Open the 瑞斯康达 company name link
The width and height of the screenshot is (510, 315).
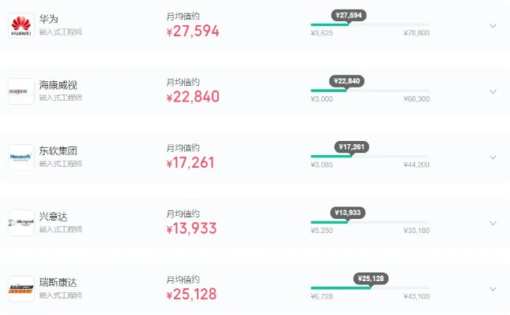(58, 282)
